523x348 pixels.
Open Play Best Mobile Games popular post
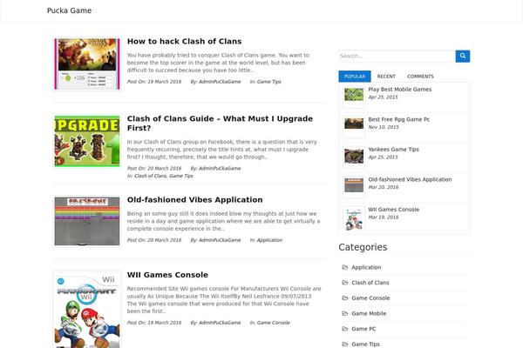399,90
